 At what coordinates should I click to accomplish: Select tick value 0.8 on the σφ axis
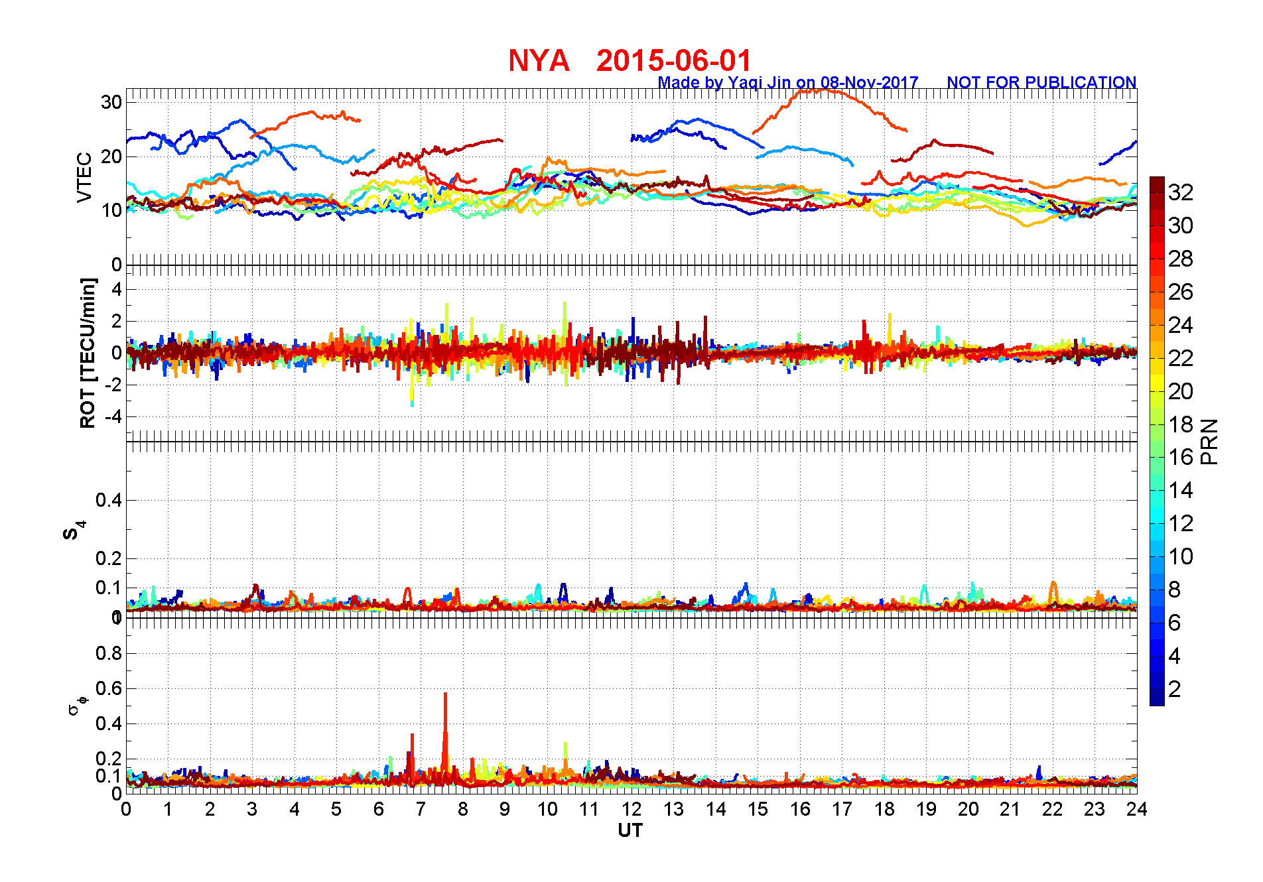tap(109, 653)
